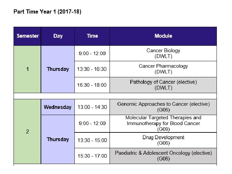Select the Wednesday day cell
232x174 pixels.
click(58, 107)
